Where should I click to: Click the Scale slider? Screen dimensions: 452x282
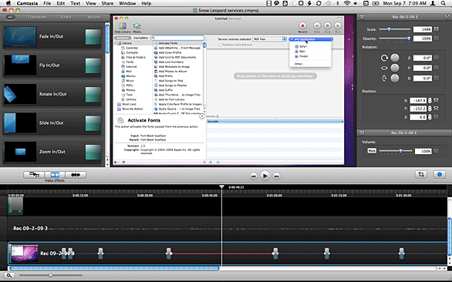click(x=395, y=29)
